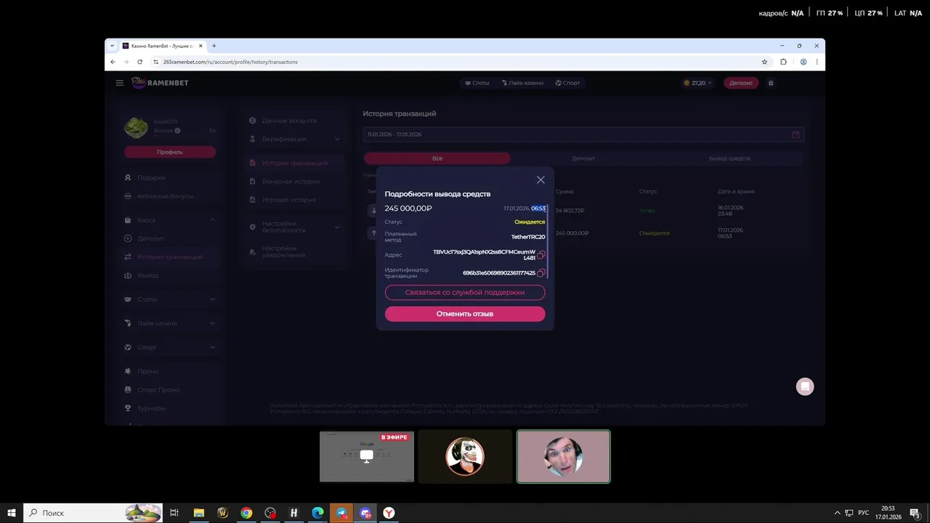Screen dimensions: 930x523
Task: Open the browser extensions icon
Action: 783,62
